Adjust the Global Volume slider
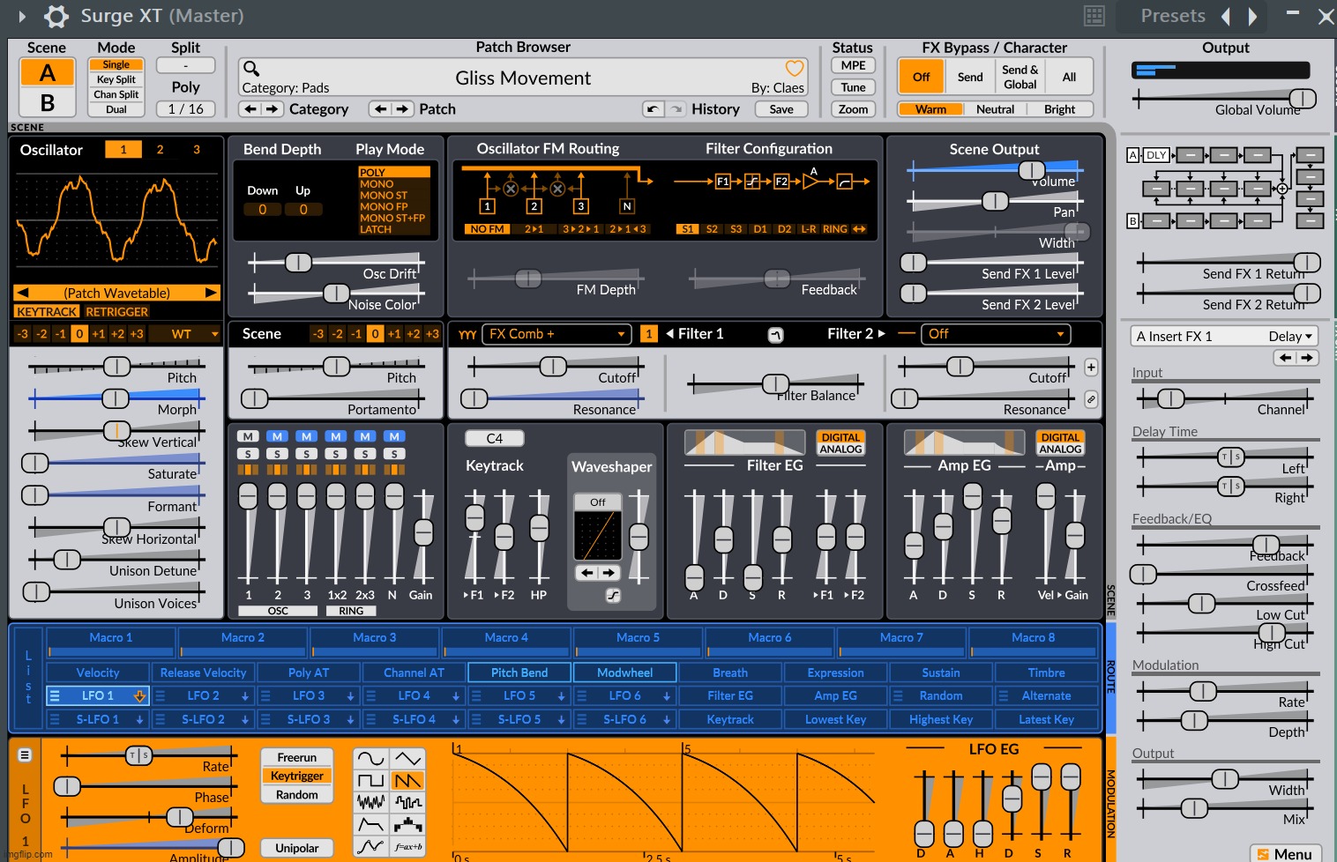The width and height of the screenshot is (1337, 862). [x=1303, y=98]
